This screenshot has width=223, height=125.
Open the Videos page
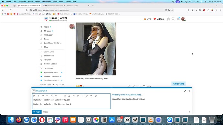(x=159, y=19)
